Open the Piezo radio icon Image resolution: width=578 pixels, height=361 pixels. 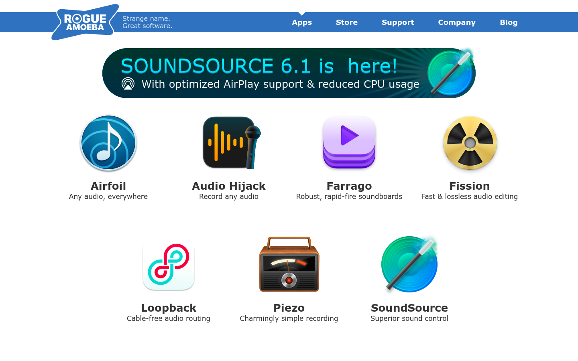pyautogui.click(x=289, y=264)
